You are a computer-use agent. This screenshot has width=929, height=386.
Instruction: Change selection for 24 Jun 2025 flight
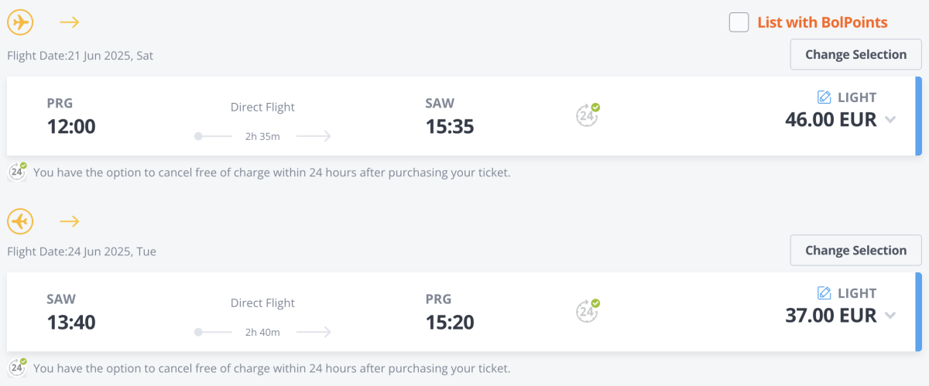[855, 251]
